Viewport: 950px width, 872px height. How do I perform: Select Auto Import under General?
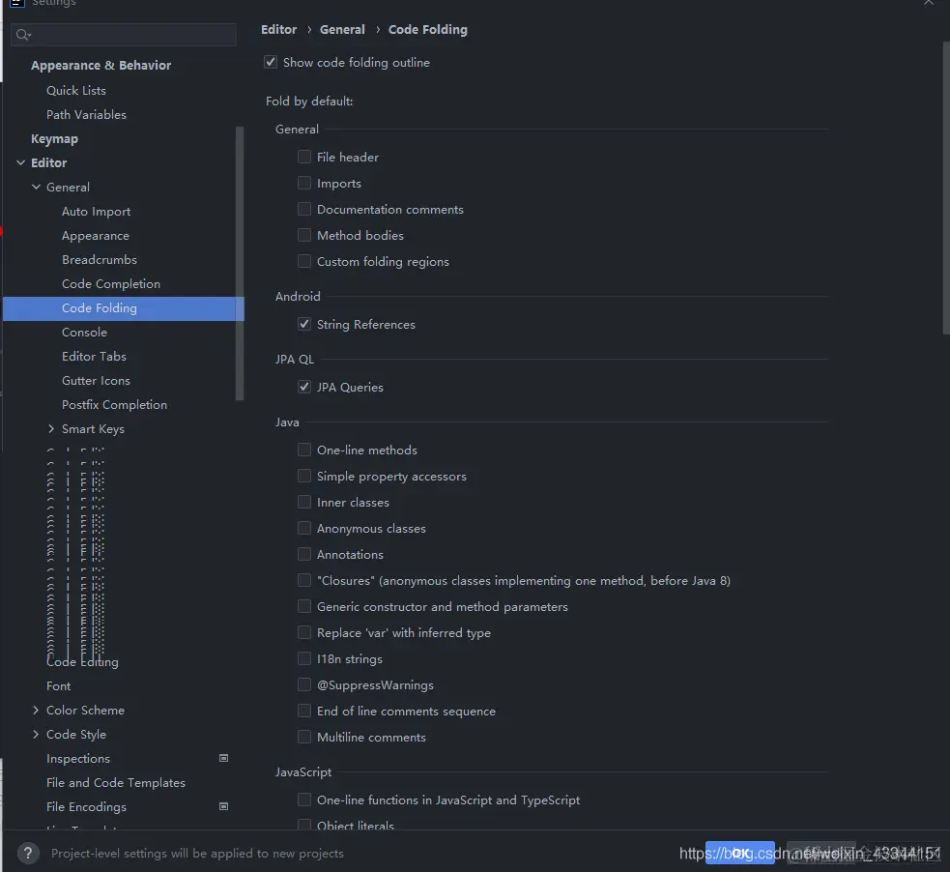tap(96, 212)
